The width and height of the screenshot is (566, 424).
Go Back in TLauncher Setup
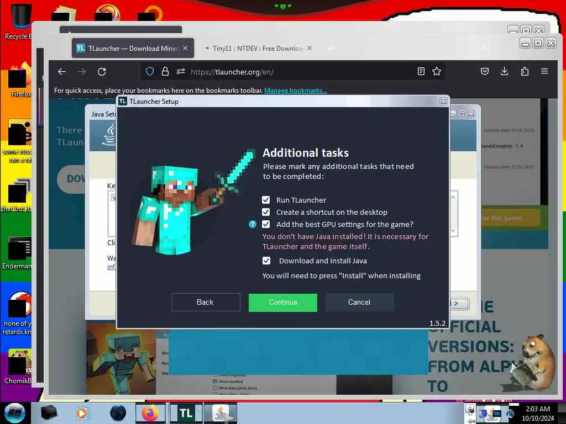pyautogui.click(x=206, y=302)
